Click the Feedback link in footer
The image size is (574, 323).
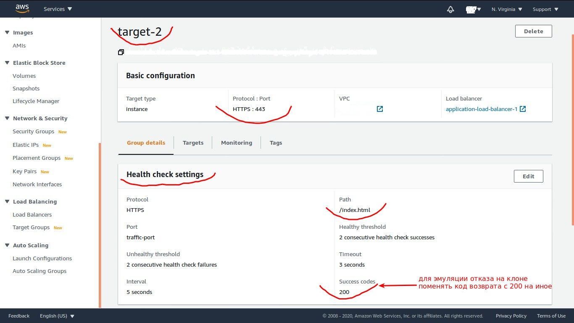coord(19,316)
